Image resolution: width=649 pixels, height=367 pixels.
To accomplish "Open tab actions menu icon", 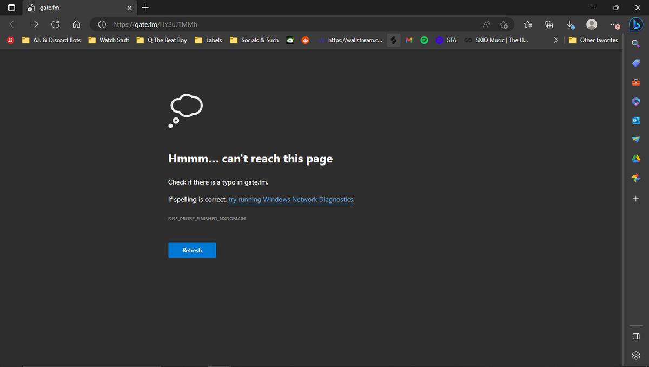I will [x=11, y=8].
